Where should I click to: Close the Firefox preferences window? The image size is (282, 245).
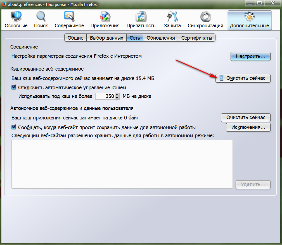(x=272, y=3)
